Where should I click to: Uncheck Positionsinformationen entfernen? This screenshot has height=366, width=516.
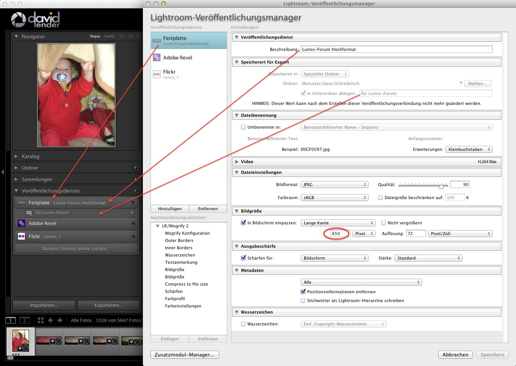pos(303,292)
